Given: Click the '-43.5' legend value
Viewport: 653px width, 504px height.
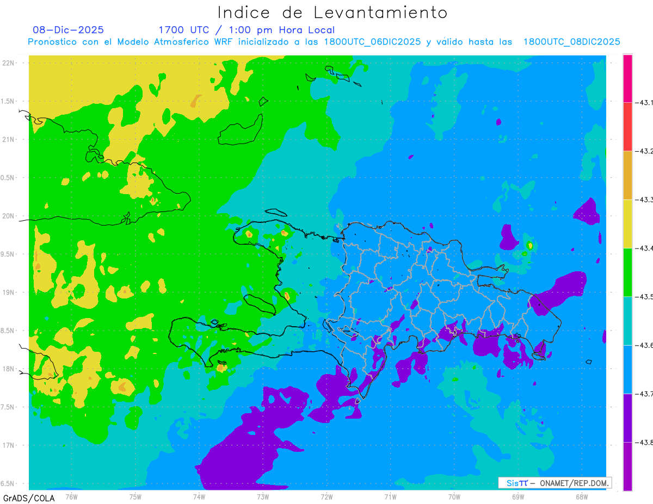Looking at the screenshot, I should [x=644, y=297].
